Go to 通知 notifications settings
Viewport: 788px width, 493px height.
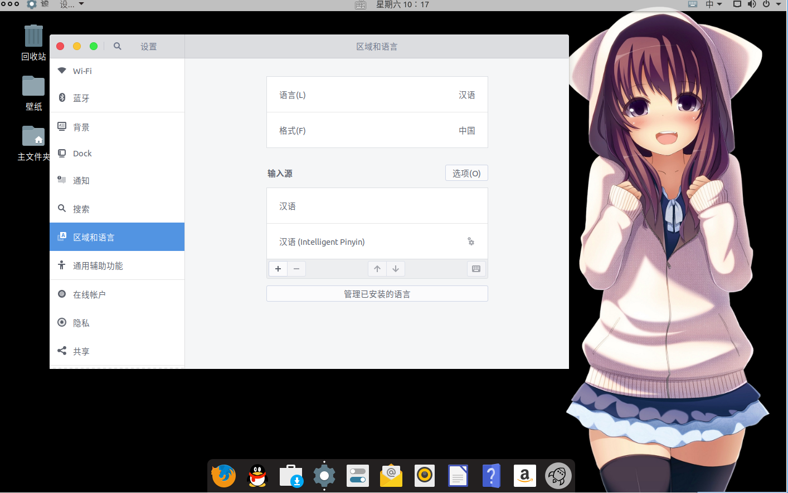[x=117, y=180]
